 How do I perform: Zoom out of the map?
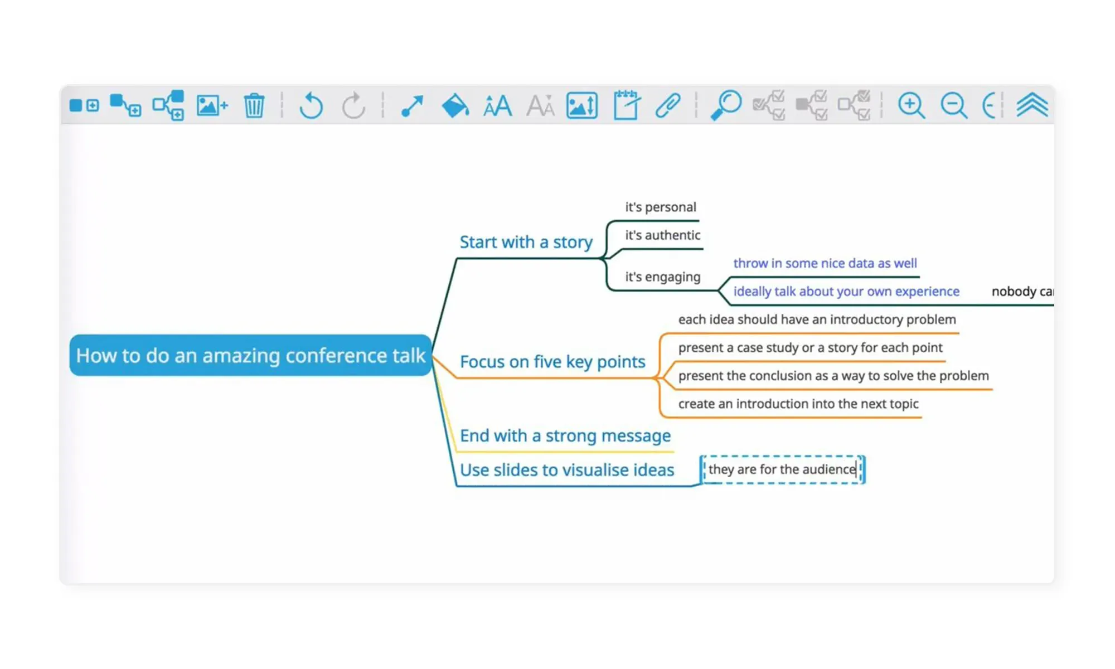click(x=953, y=105)
